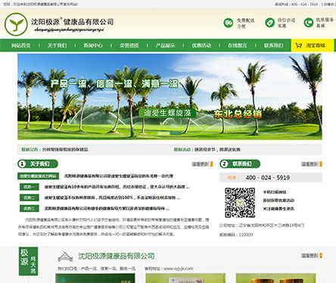Open the middle product thumbnail at bottom

185,278
